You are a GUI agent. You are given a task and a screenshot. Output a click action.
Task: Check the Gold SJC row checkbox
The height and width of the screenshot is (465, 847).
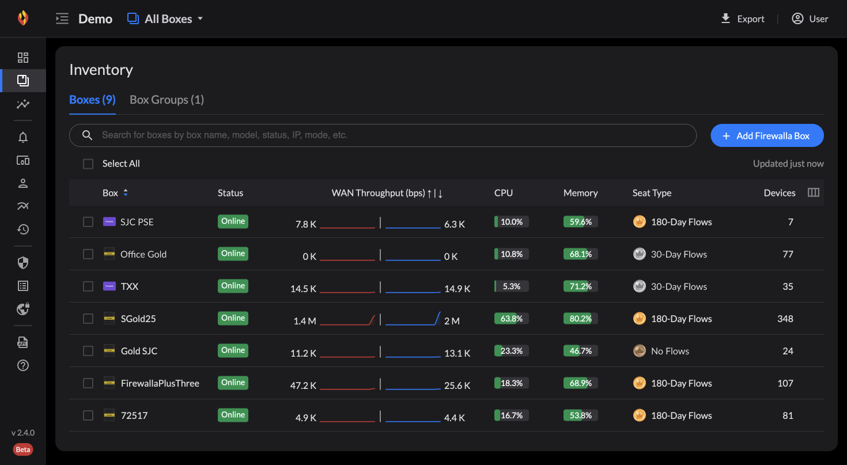tap(88, 351)
